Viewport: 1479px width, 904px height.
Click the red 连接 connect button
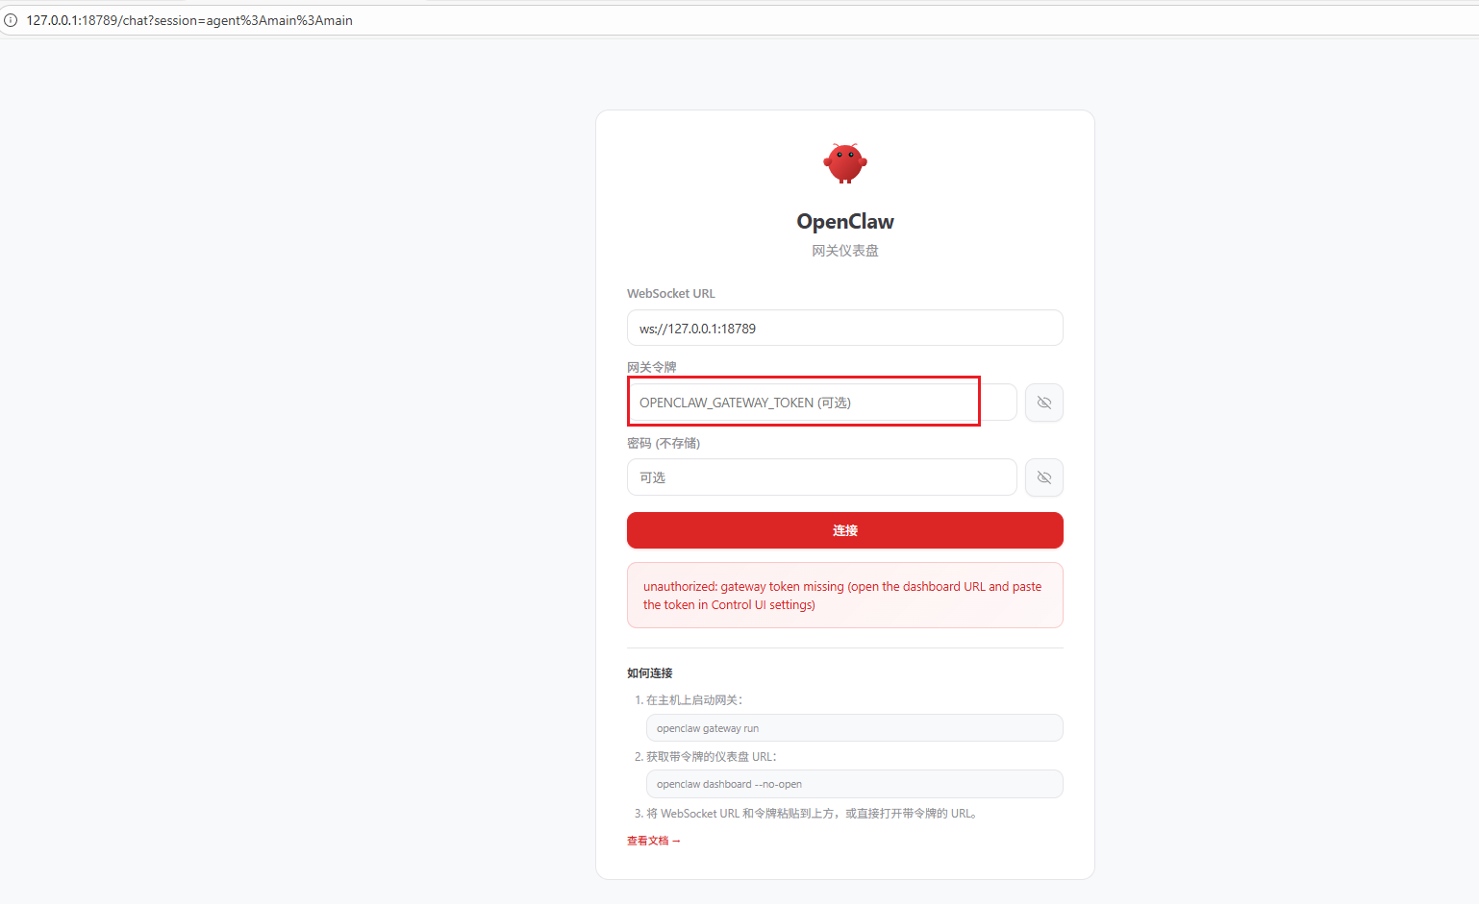[x=845, y=530]
